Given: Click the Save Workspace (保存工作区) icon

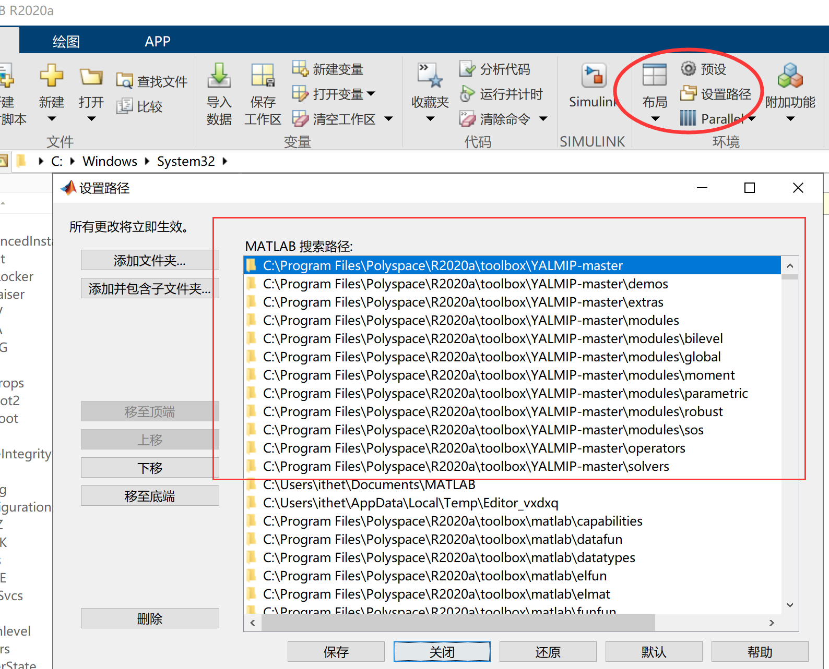Looking at the screenshot, I should (263, 76).
